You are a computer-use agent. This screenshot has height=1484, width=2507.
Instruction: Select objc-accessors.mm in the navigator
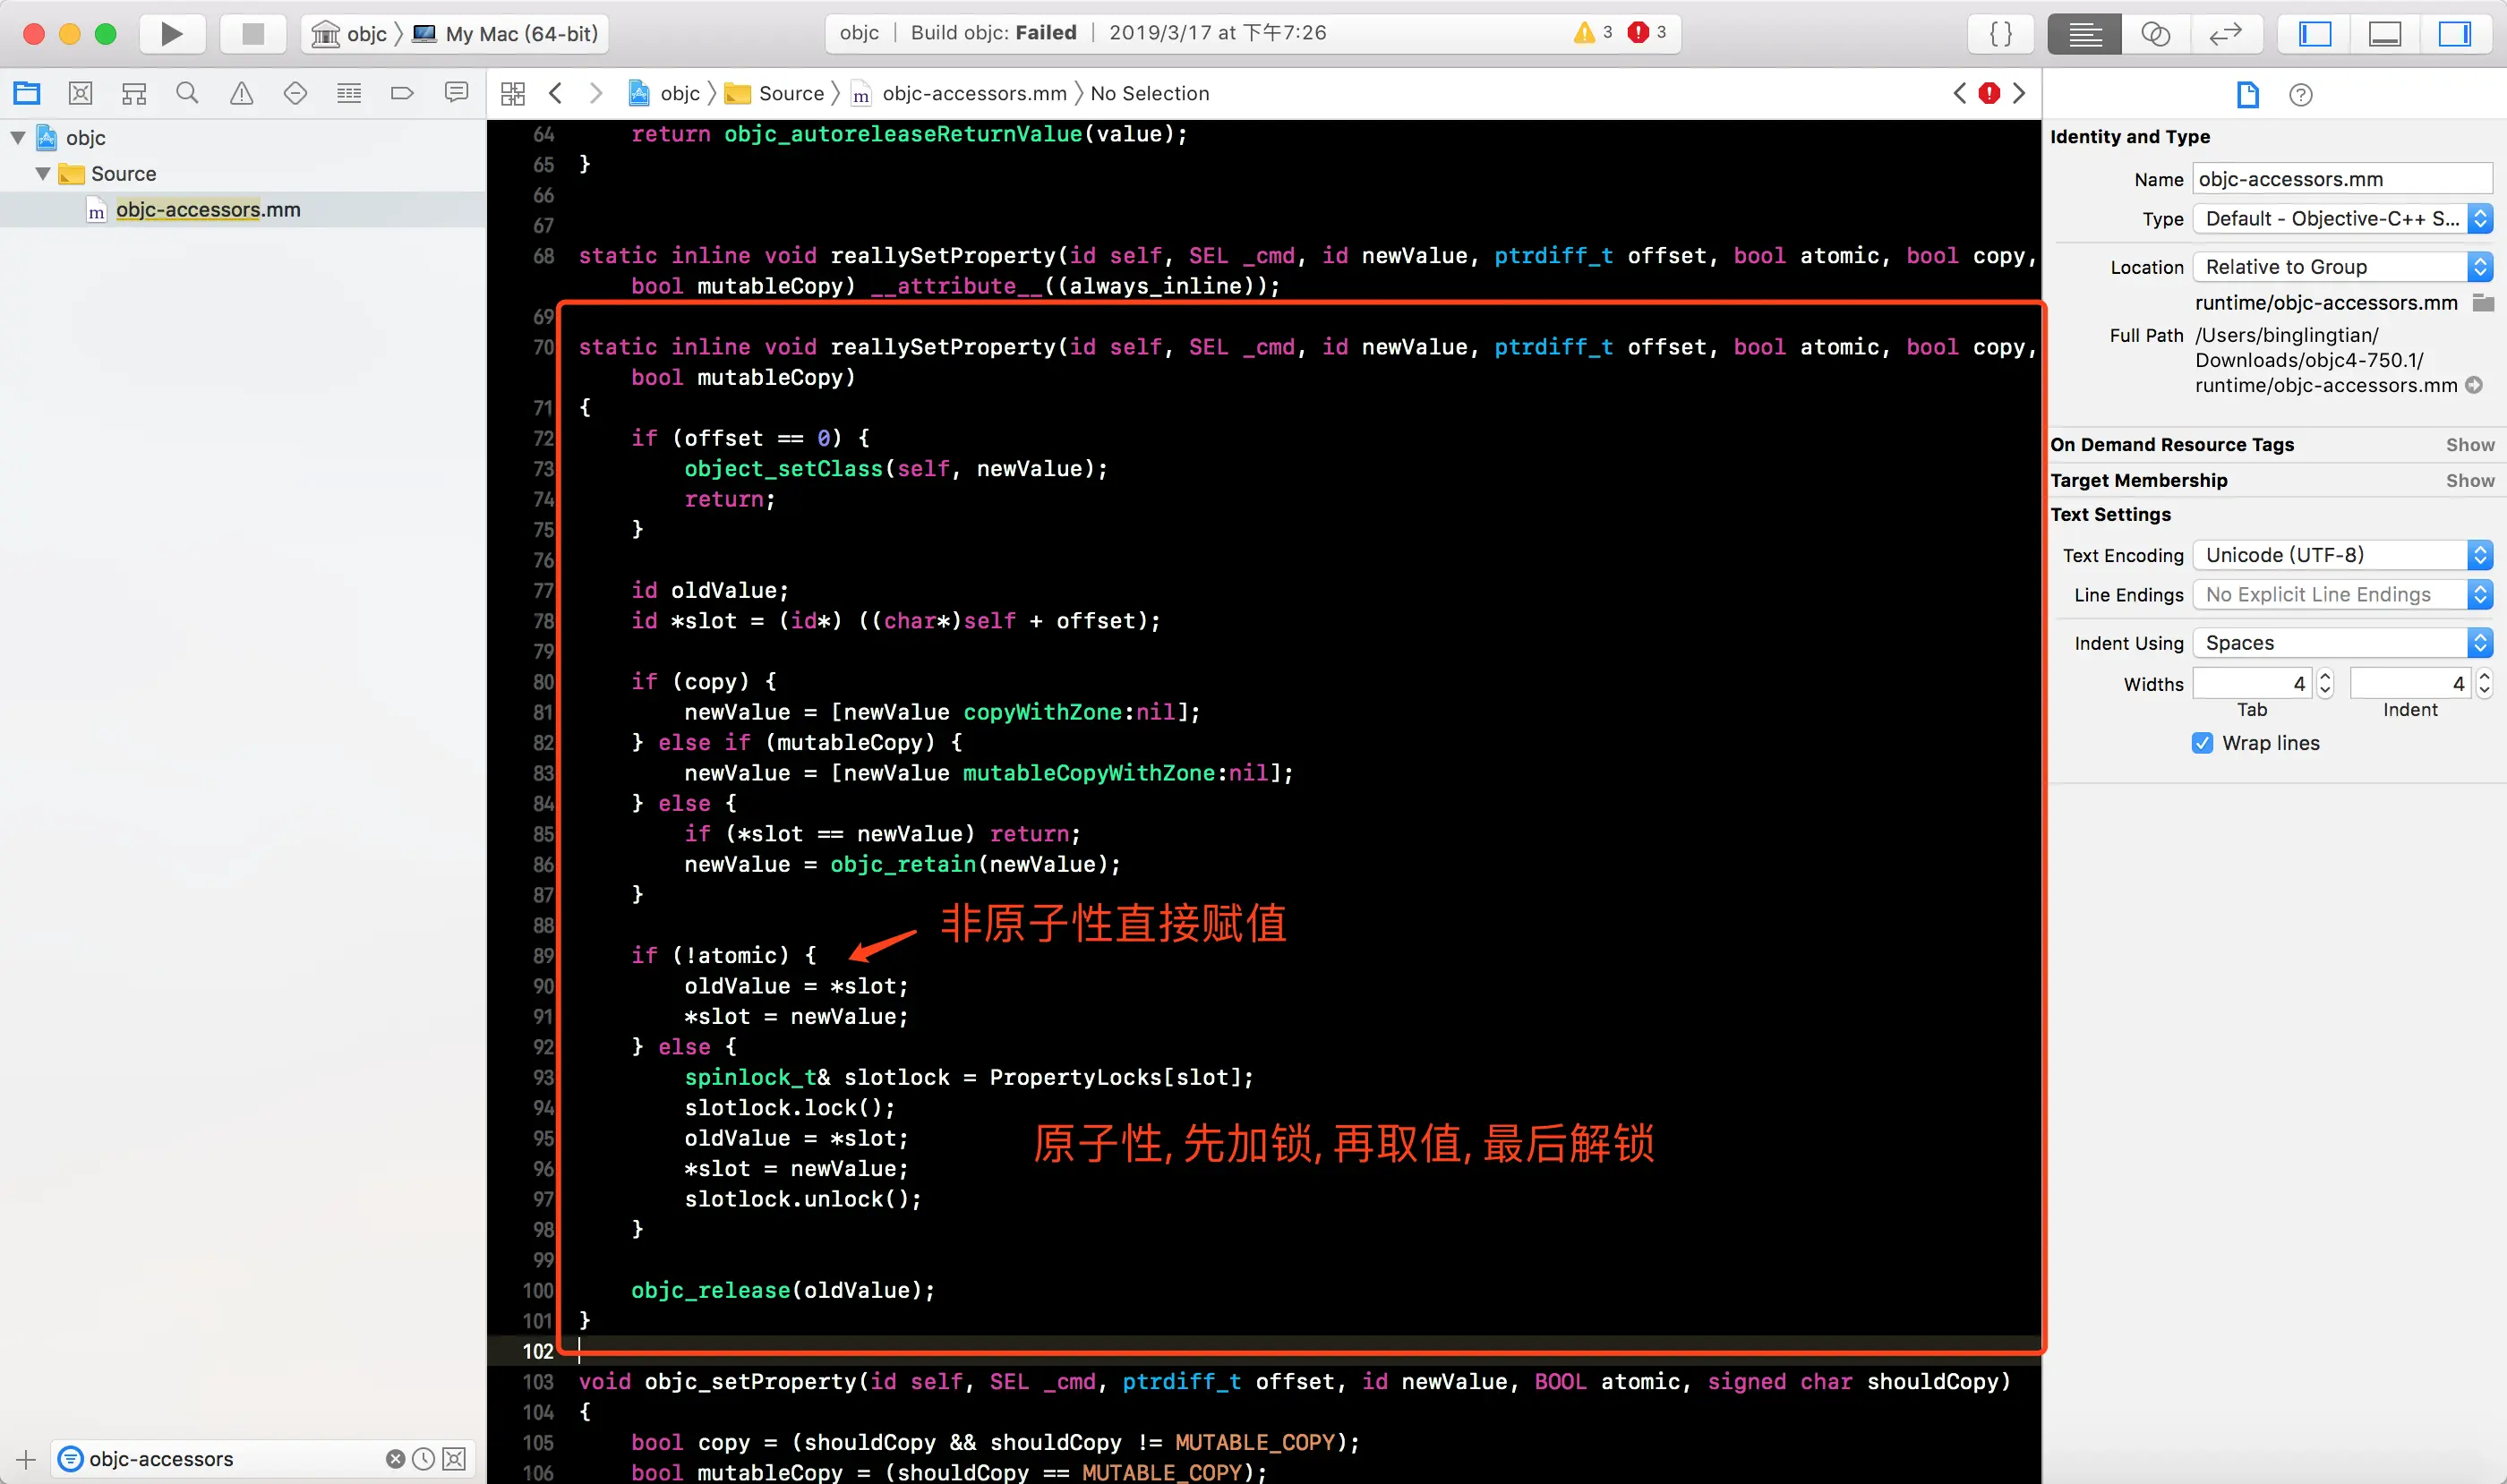pos(207,210)
